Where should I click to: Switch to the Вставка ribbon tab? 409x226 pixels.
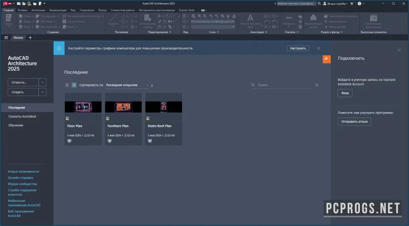coord(22,10)
